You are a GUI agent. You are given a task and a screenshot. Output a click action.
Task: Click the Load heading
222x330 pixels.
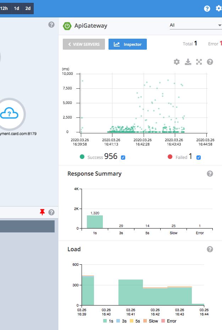pyautogui.click(x=74, y=249)
